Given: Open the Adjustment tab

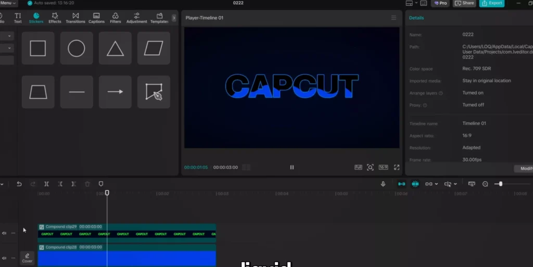Looking at the screenshot, I should coord(137,18).
